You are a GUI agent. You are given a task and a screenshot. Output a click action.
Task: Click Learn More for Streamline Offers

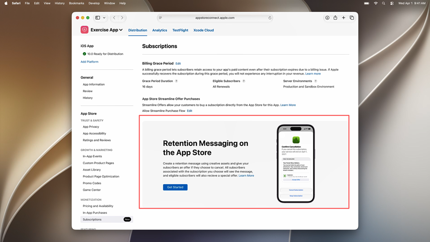[288, 105]
